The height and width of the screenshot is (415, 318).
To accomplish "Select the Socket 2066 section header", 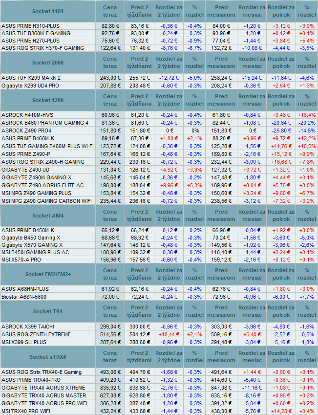I will point(47,63).
